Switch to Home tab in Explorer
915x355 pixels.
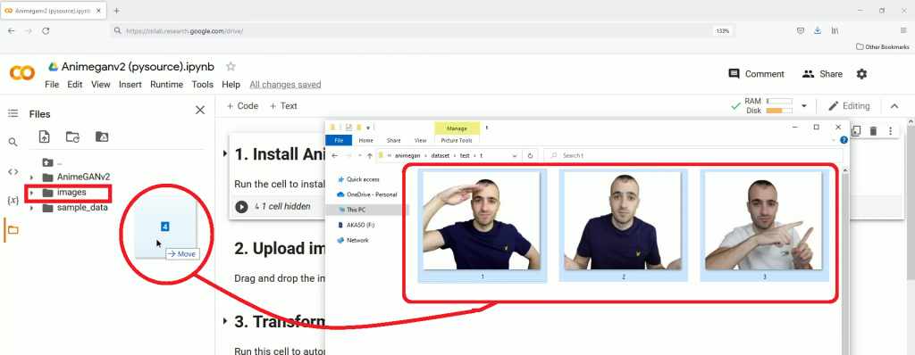(x=365, y=141)
